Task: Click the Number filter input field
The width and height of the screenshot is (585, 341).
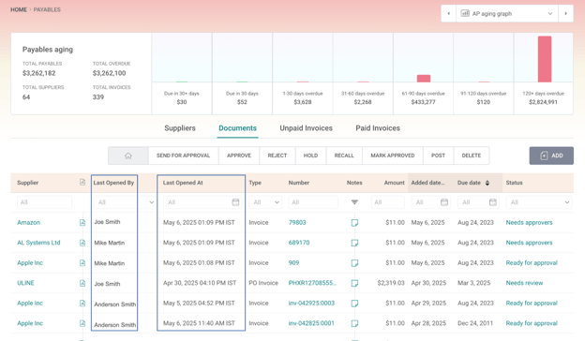Action: coord(313,202)
